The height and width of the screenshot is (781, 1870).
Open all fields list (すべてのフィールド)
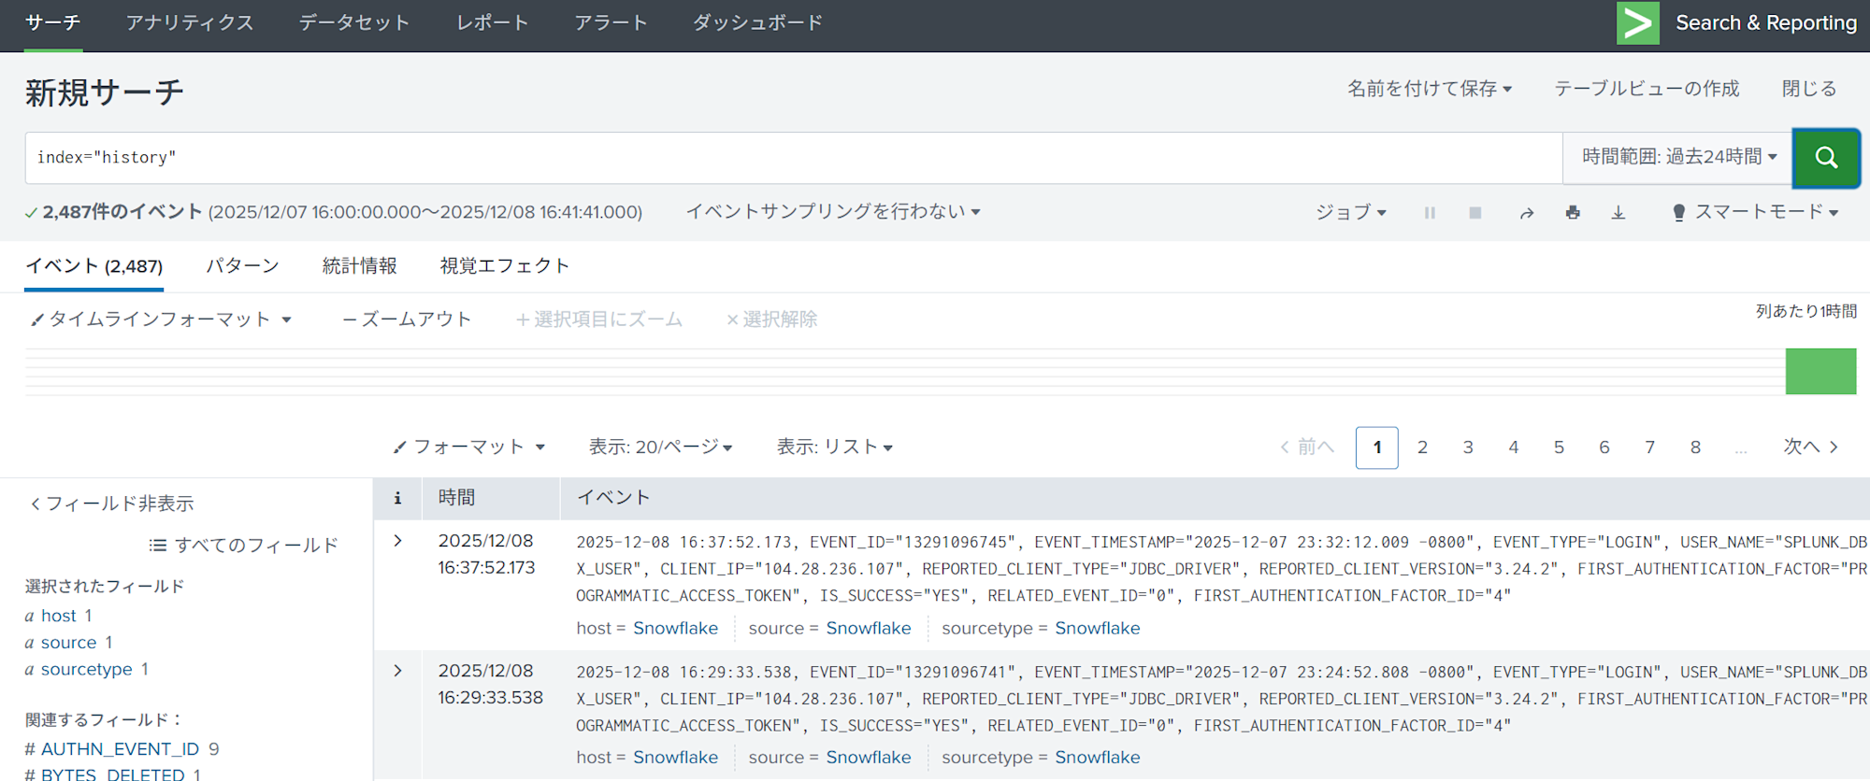click(x=244, y=546)
